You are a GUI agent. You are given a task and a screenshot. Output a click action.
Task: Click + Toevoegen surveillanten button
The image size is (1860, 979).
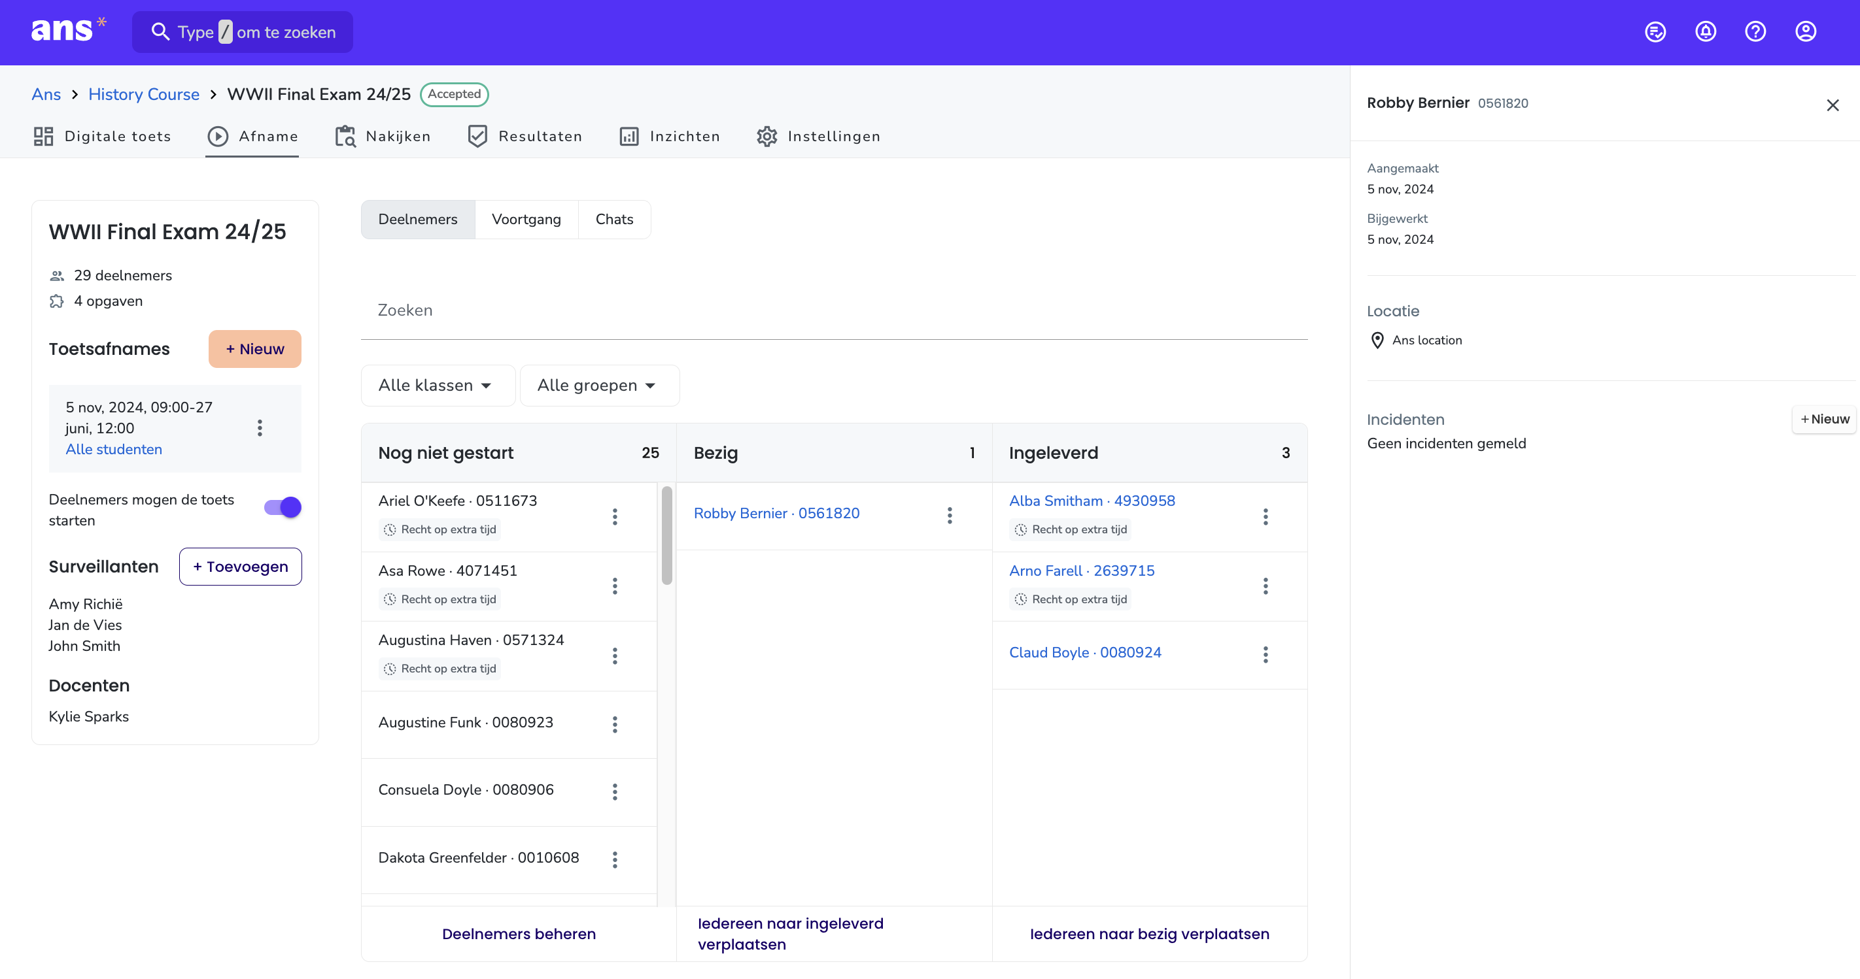[x=241, y=567]
